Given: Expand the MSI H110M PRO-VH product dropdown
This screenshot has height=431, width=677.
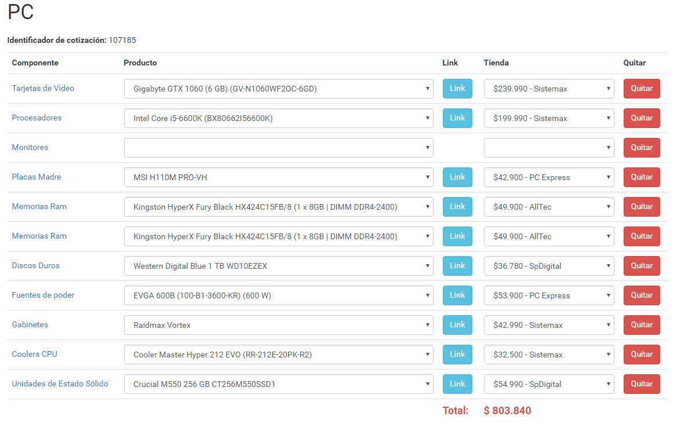Looking at the screenshot, I should coord(278,177).
